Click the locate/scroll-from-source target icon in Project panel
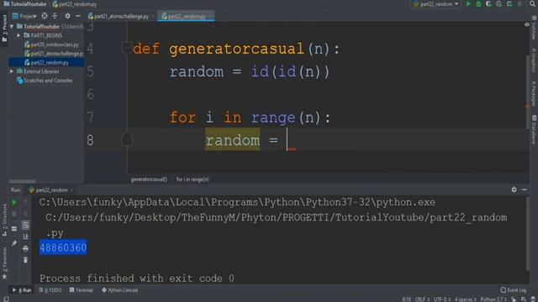The image size is (538, 302). pyautogui.click(x=45, y=16)
